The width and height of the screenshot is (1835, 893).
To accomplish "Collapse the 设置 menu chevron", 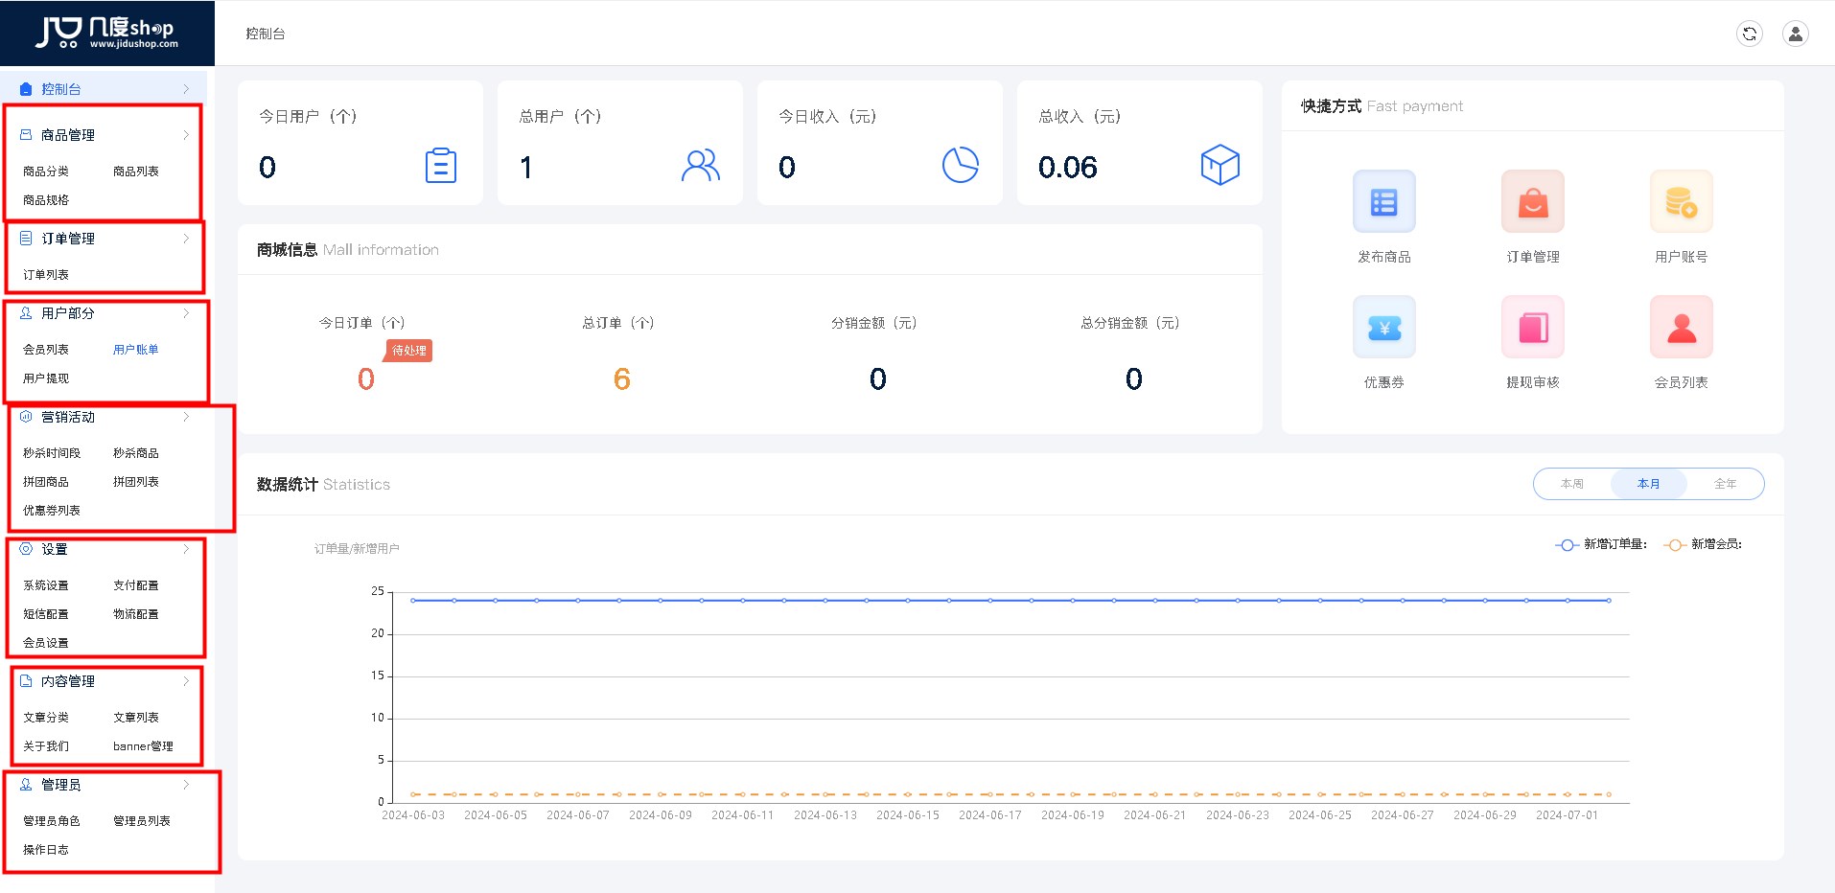I will tap(186, 549).
